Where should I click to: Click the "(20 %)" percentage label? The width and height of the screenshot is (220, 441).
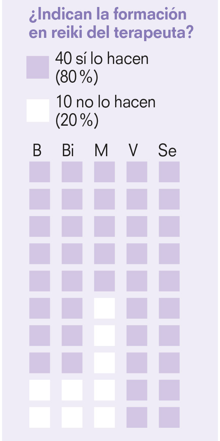pyautogui.click(x=77, y=121)
